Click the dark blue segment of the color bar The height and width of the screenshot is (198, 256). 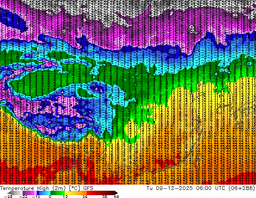[x=38, y=193]
